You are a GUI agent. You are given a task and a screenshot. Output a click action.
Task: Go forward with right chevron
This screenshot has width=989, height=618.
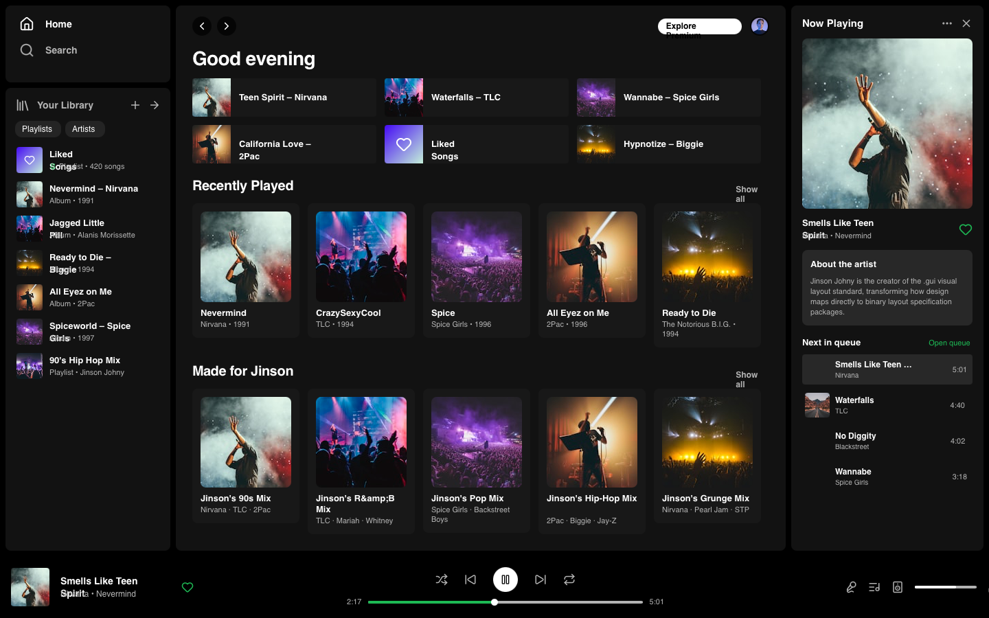click(227, 26)
